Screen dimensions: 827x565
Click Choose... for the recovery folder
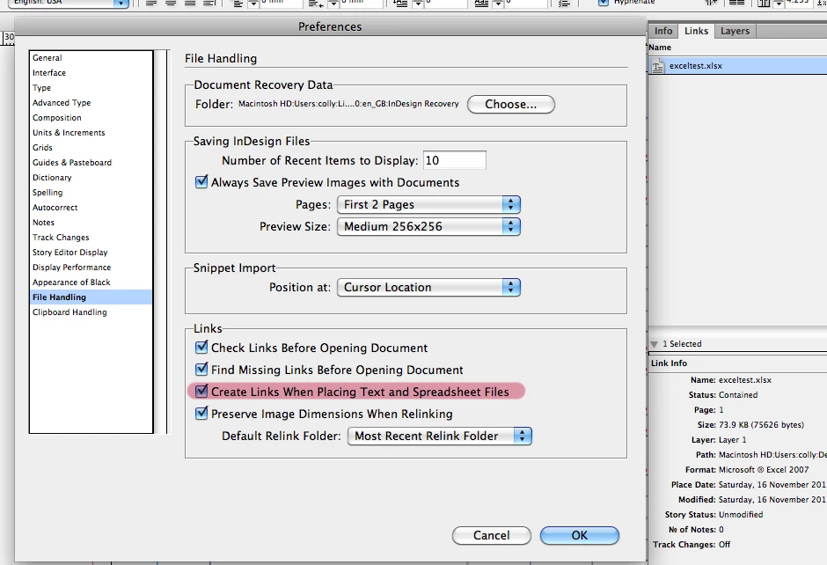(x=510, y=105)
